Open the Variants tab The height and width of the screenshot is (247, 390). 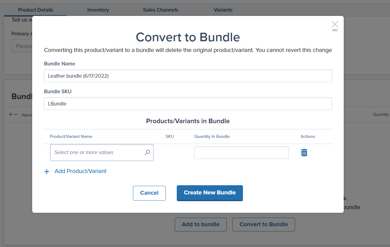pos(223,10)
